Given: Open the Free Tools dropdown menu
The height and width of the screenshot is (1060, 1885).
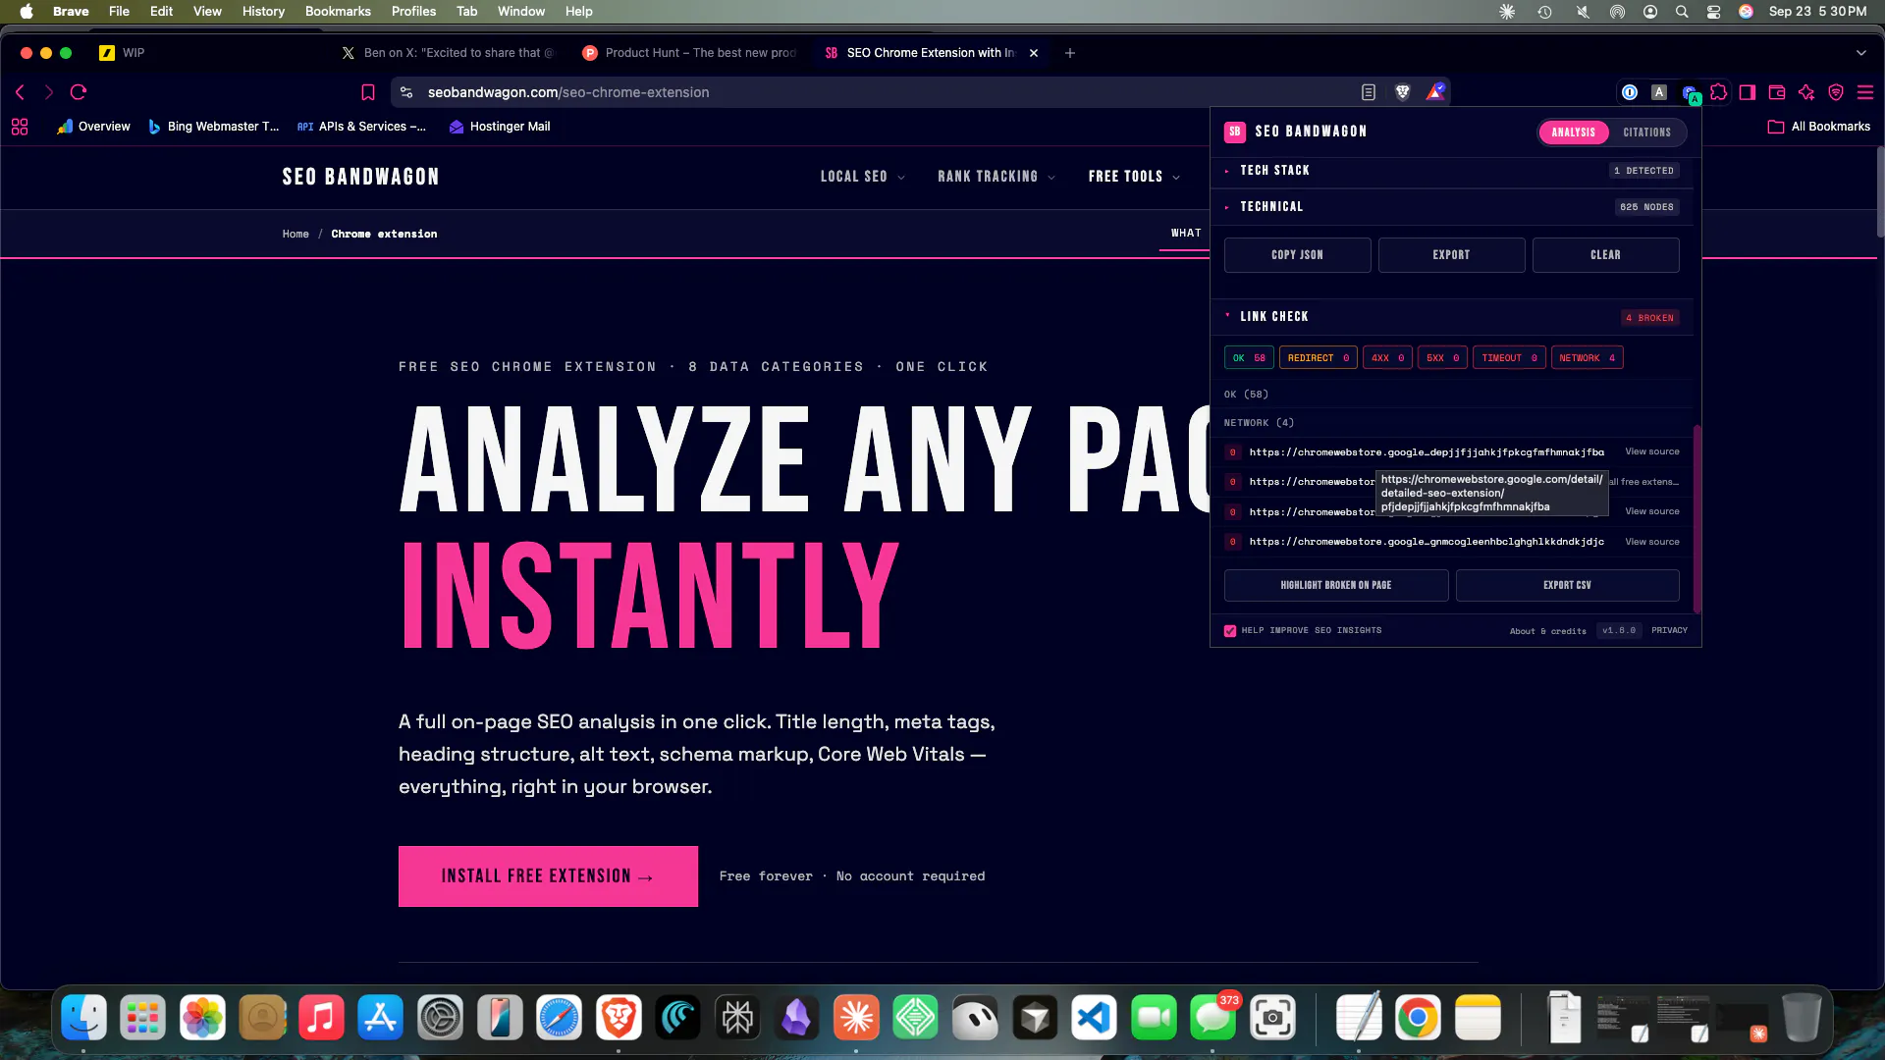Looking at the screenshot, I should pos(1134,177).
